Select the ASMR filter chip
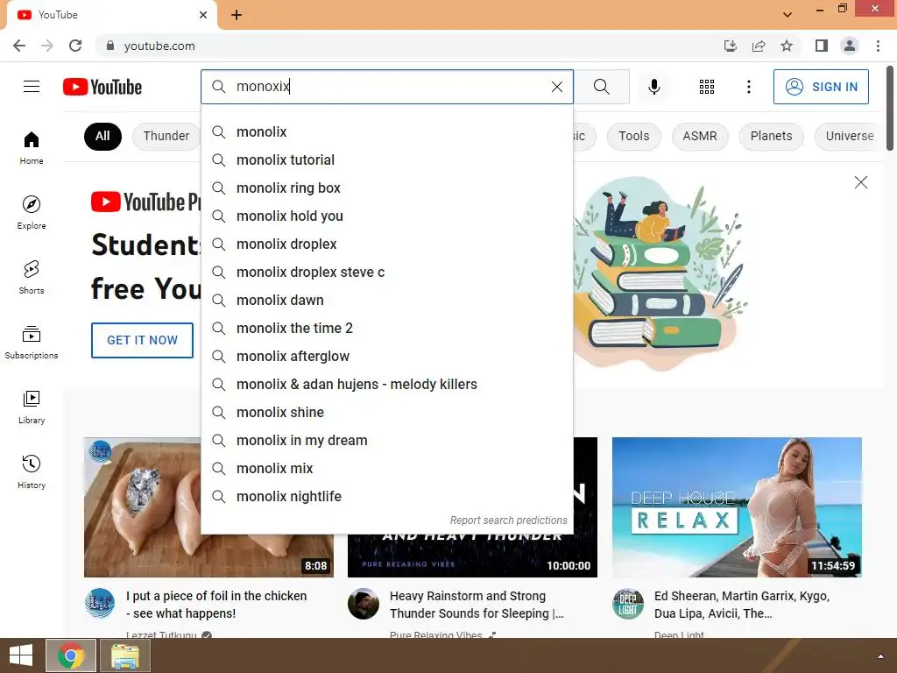This screenshot has height=673, width=897. coord(700,136)
